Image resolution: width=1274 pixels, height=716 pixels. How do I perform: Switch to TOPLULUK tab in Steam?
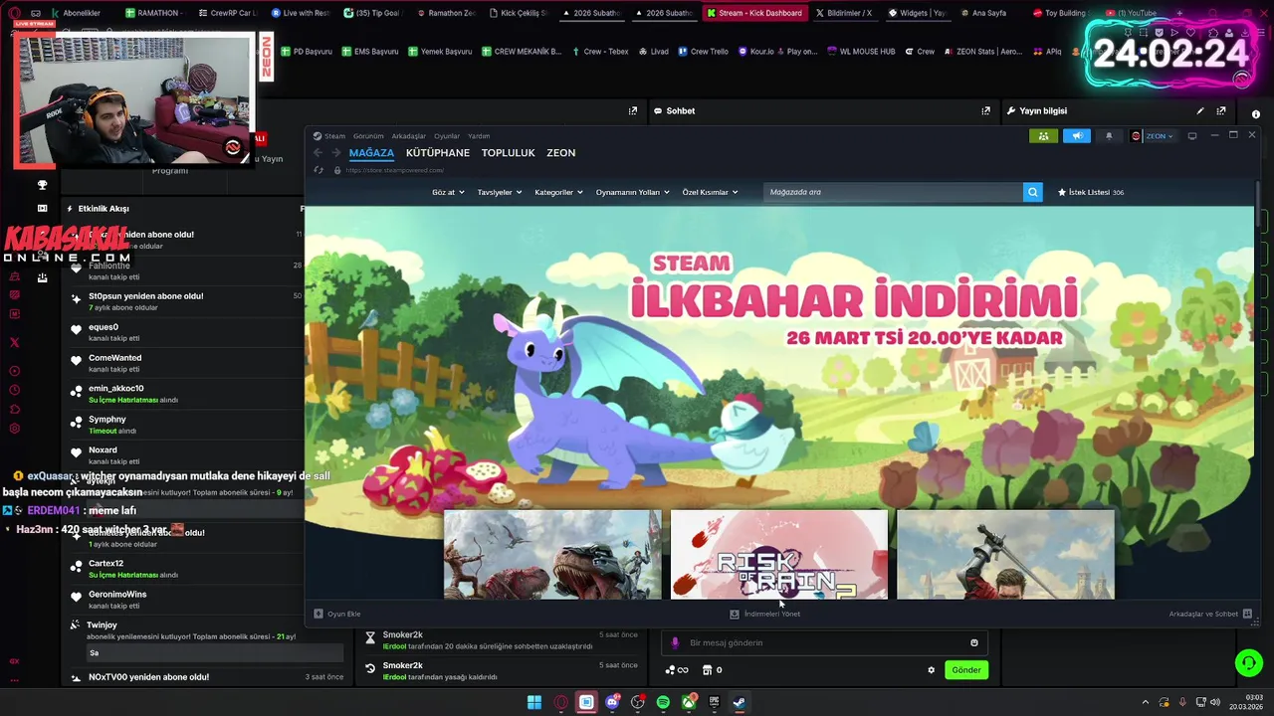[509, 153]
